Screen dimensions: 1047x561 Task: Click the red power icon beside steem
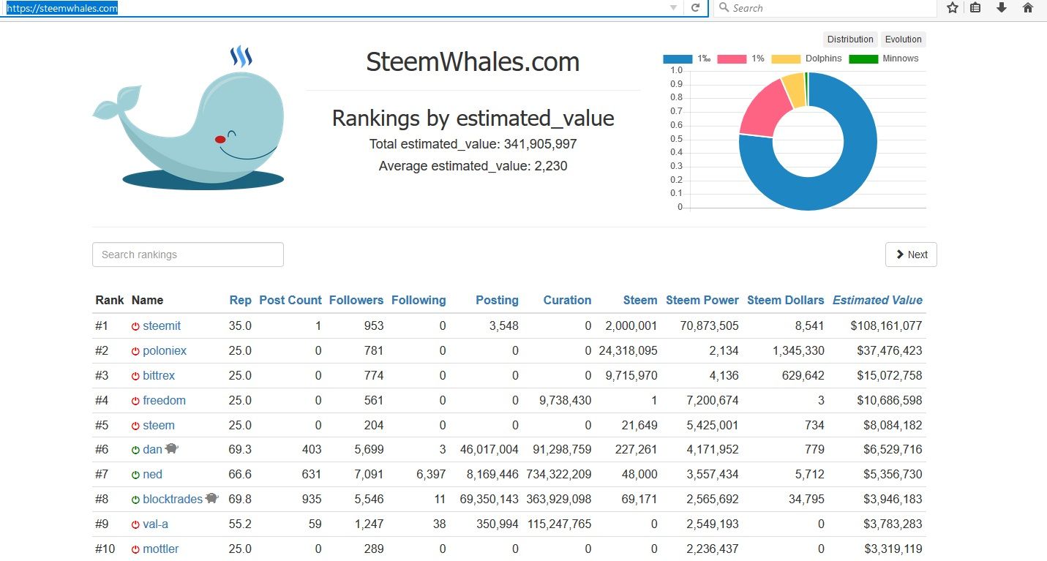pos(135,426)
